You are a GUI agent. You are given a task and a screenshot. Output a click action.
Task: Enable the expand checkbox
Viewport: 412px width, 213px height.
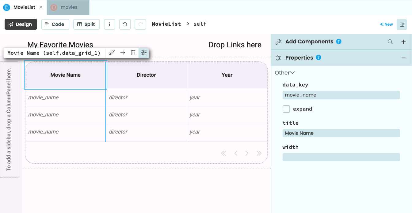pyautogui.click(x=286, y=109)
